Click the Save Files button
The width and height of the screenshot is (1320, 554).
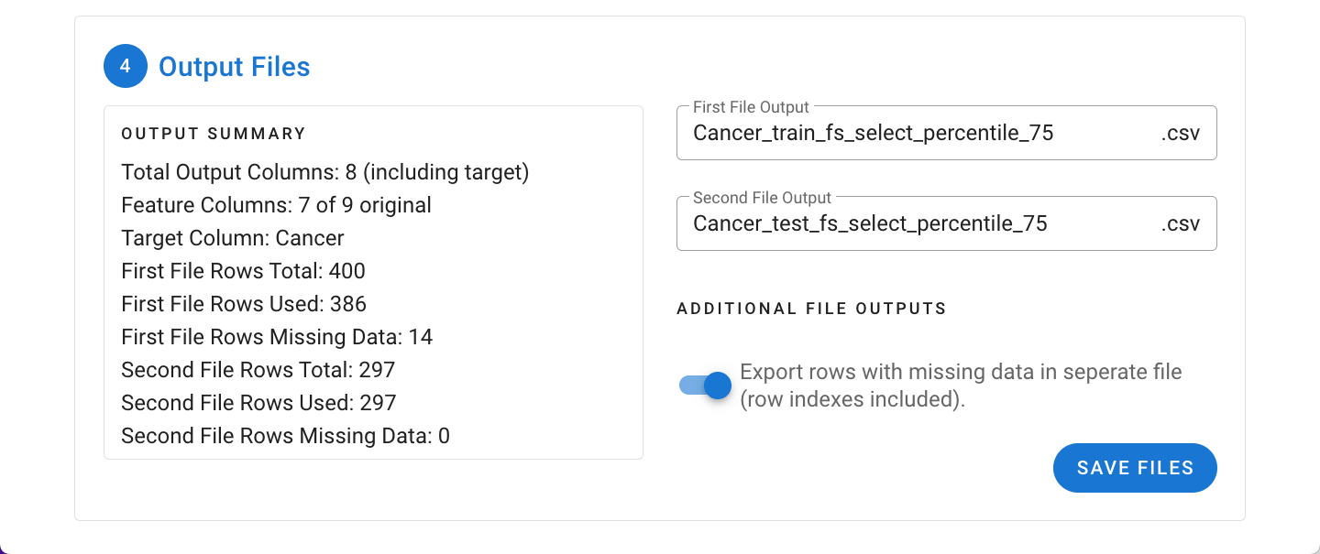pyautogui.click(x=1135, y=468)
